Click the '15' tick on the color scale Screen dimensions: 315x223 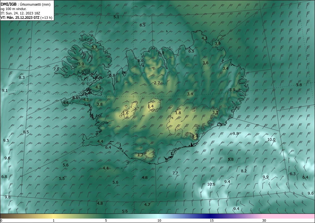212,220
